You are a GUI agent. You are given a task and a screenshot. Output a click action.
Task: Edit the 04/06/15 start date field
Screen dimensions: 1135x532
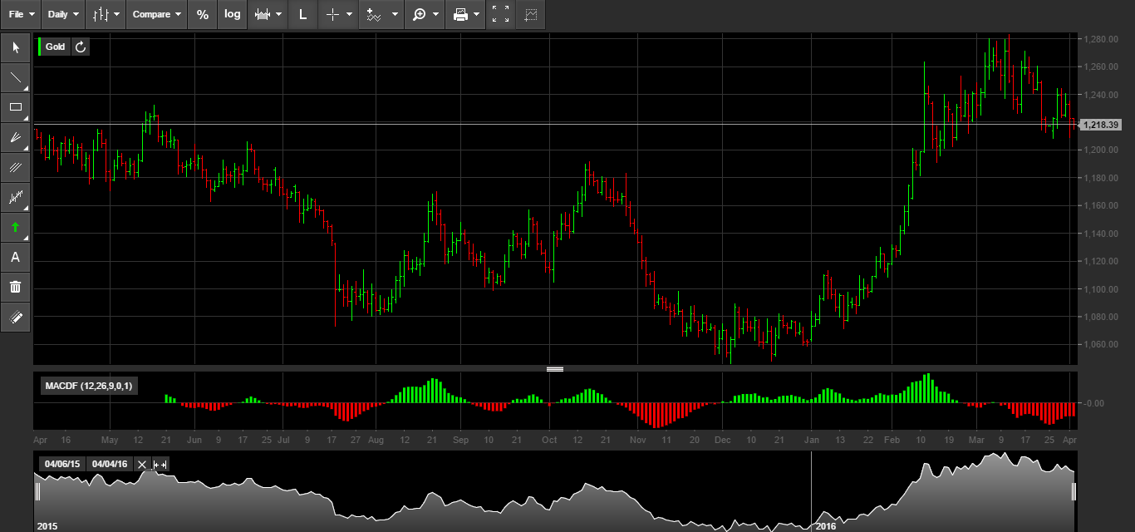pos(62,464)
